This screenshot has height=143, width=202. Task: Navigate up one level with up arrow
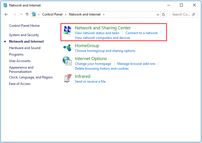pos(27,14)
